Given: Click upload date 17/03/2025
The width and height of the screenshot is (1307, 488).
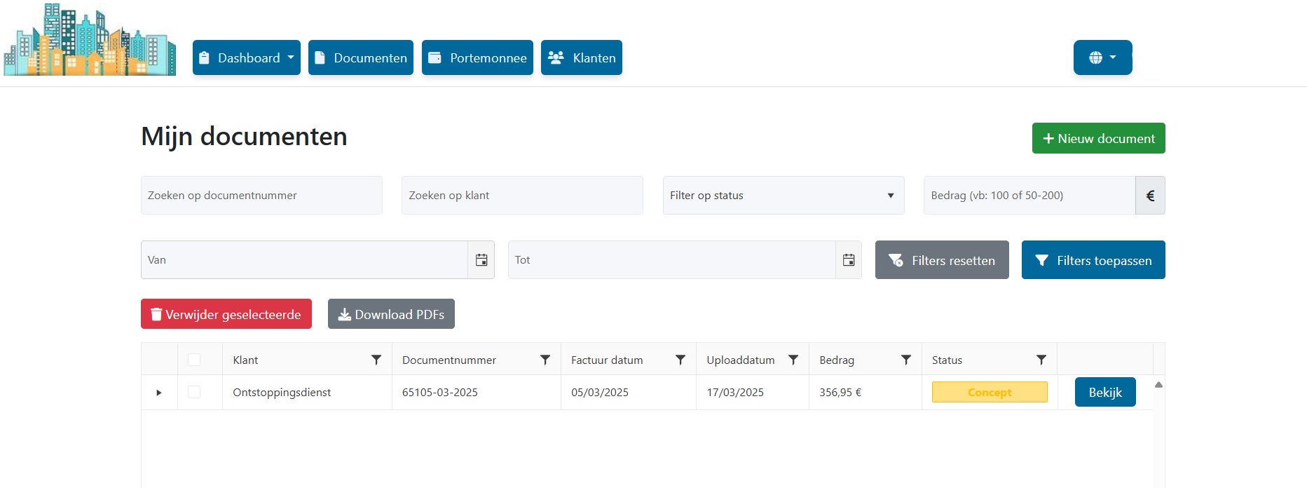Looking at the screenshot, I should point(735,393).
